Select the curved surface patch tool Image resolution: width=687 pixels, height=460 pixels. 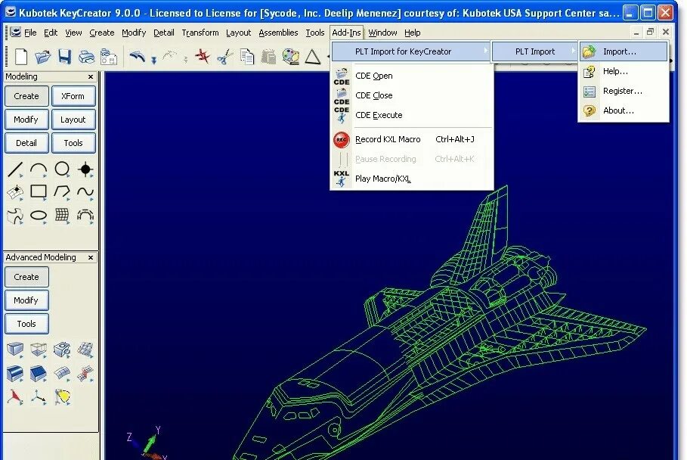pos(62,373)
